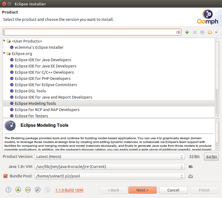Viewport: 222px width, 198px height.
Task: Click the Finish button
Action: [x=204, y=190]
